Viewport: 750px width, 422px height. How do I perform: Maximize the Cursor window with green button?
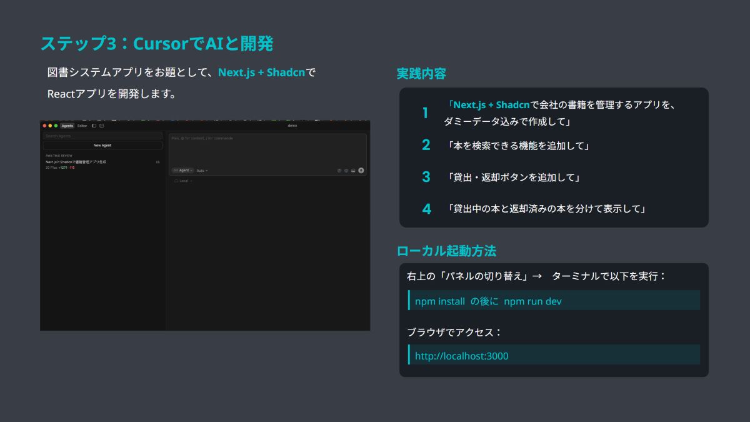[x=56, y=126]
